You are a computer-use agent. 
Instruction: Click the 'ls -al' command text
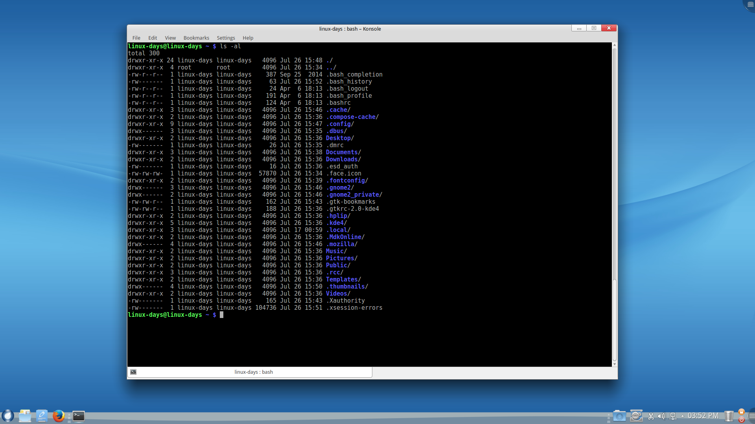(x=230, y=46)
